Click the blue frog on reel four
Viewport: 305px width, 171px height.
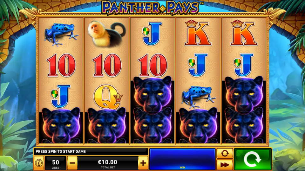pos(198,96)
